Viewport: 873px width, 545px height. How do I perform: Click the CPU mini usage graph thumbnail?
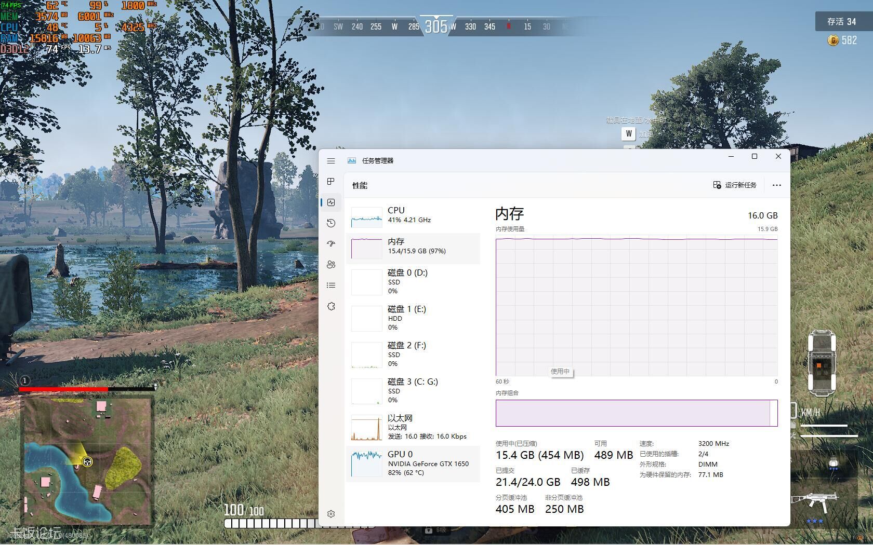(x=366, y=217)
